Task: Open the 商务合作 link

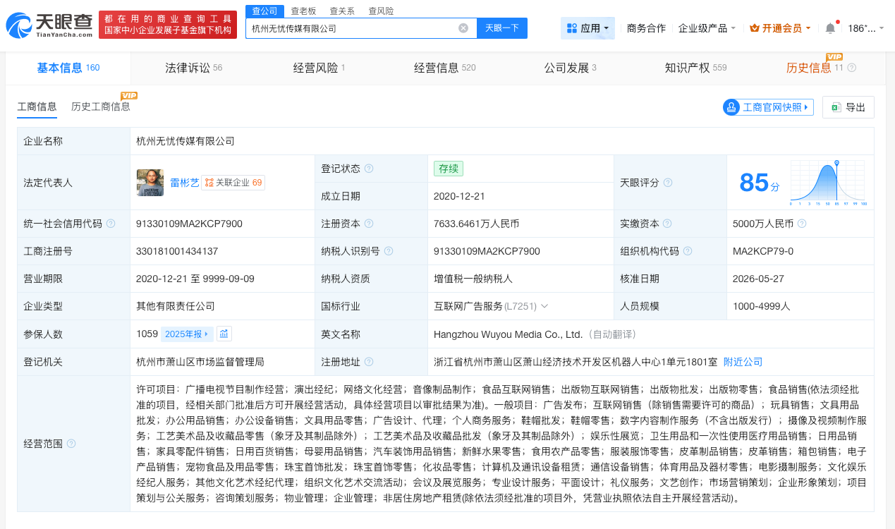Action: click(646, 28)
